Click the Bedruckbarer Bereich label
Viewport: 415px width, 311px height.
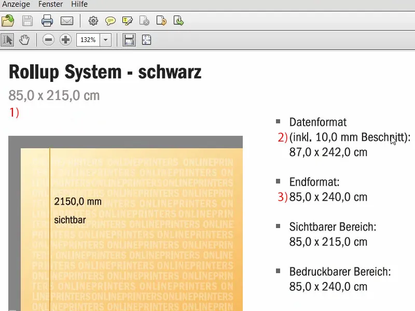pyautogui.click(x=340, y=272)
